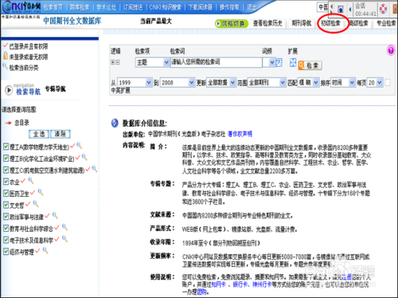Screen dimensions: 398x298
Task: Click the lifebuoy help icon in the session toolbar
Action: tap(383, 9)
